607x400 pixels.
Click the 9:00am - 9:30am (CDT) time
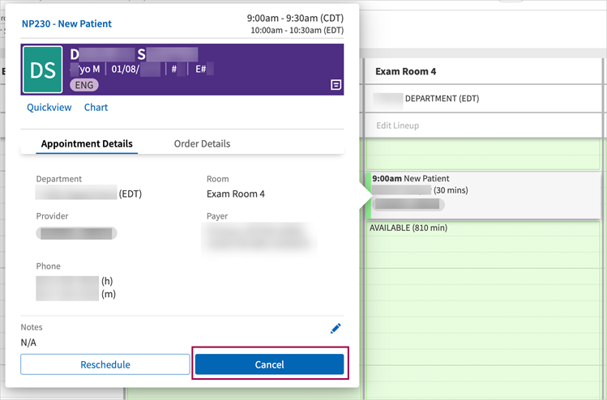(x=295, y=18)
